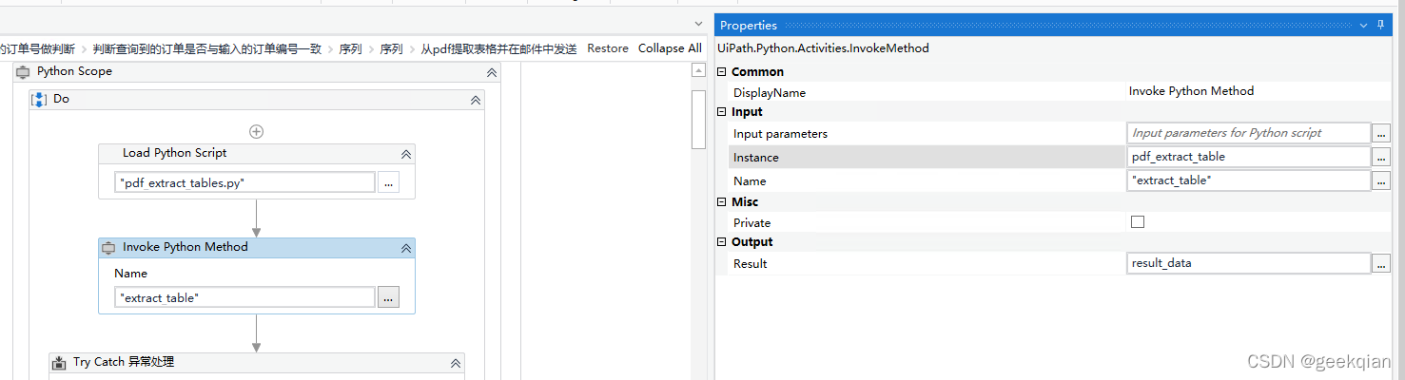
Task: Click the Try Catch activity icon
Action: (59, 362)
